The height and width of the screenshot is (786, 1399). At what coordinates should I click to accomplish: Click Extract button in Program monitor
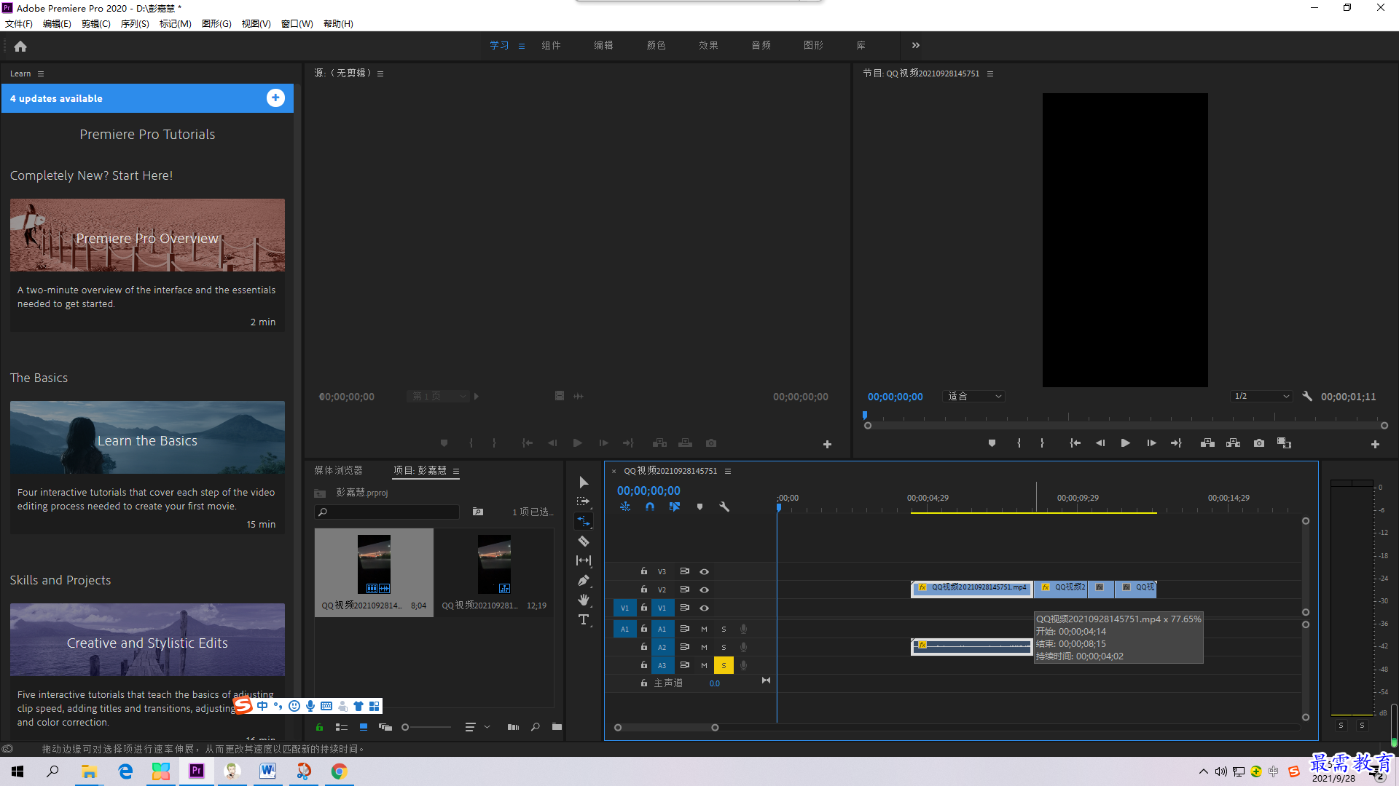1233,443
